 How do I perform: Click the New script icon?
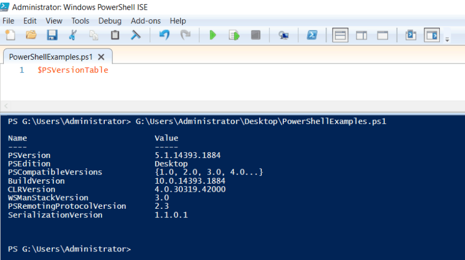click(10, 35)
